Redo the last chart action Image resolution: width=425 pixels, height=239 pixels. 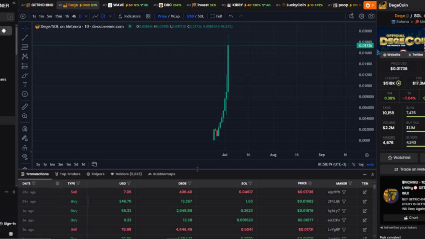pos(241,16)
